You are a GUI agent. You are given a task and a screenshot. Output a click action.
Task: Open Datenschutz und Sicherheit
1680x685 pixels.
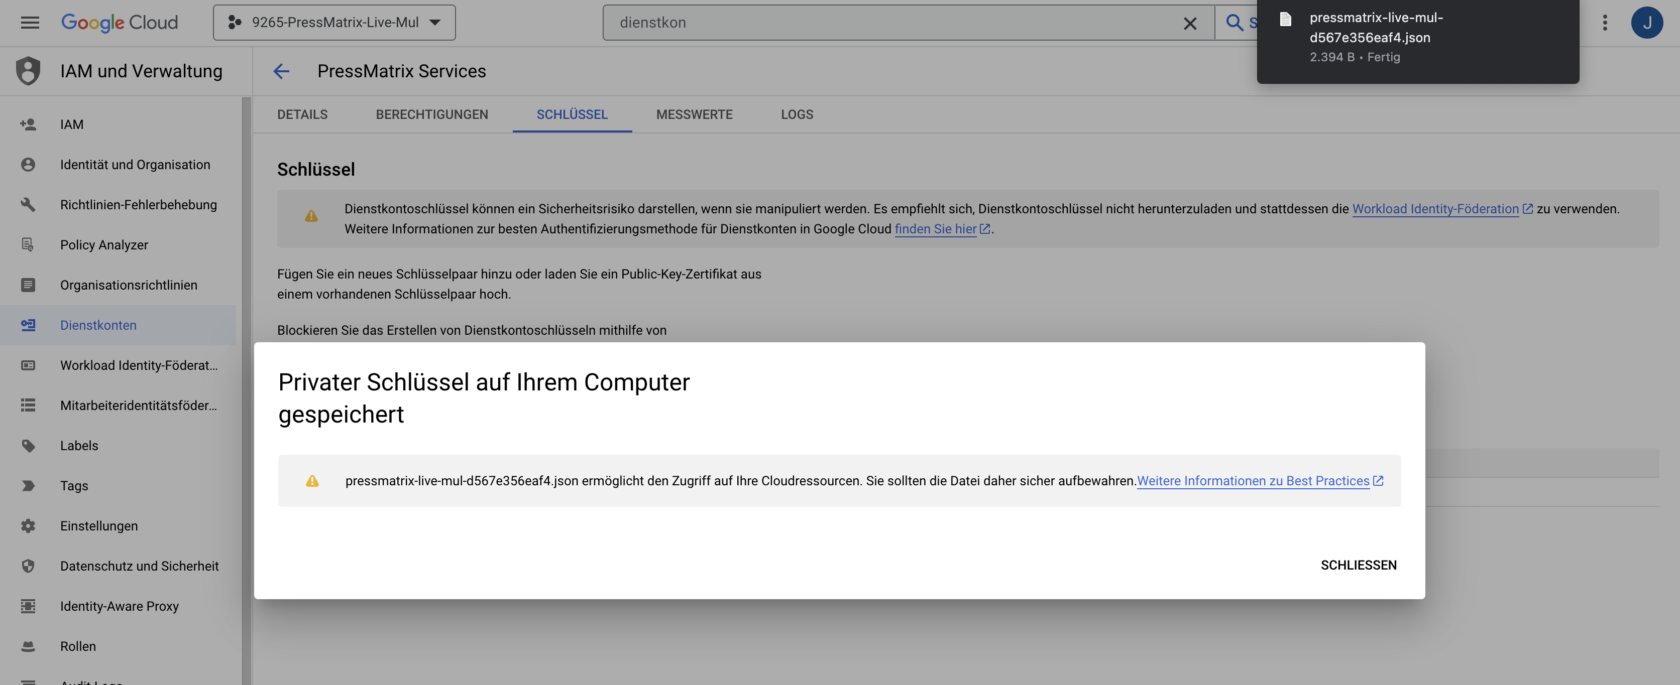pyautogui.click(x=118, y=567)
